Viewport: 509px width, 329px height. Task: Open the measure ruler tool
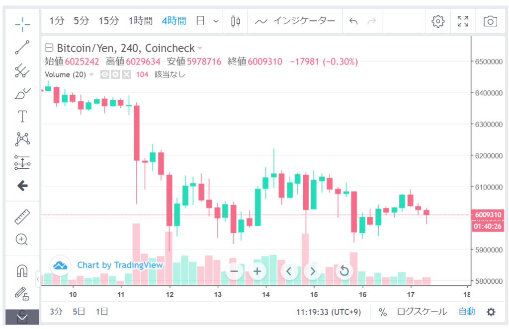22,217
